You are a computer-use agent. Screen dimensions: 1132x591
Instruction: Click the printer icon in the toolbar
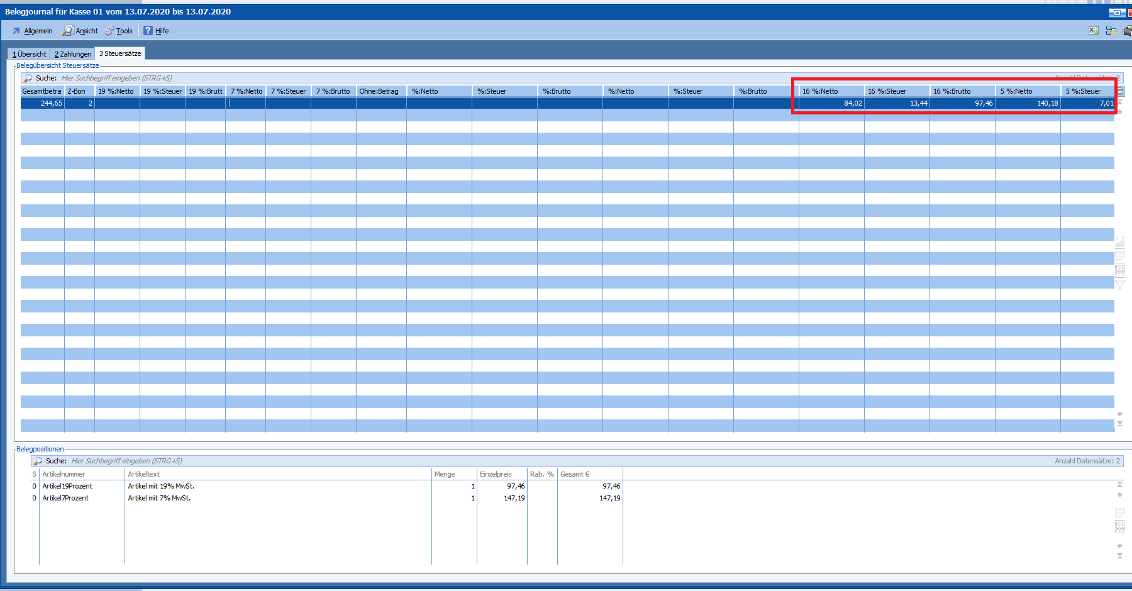1128,30
